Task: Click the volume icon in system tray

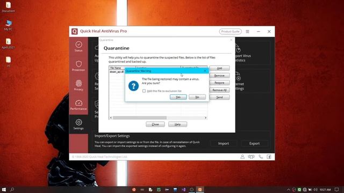Action: pos(316,189)
